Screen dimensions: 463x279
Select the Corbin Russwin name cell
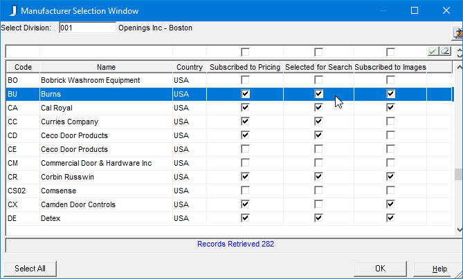pos(107,177)
